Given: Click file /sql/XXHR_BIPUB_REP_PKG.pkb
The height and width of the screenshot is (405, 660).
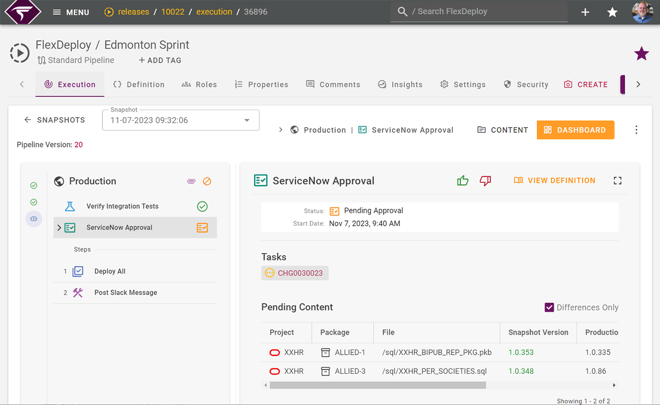Looking at the screenshot, I should point(437,353).
